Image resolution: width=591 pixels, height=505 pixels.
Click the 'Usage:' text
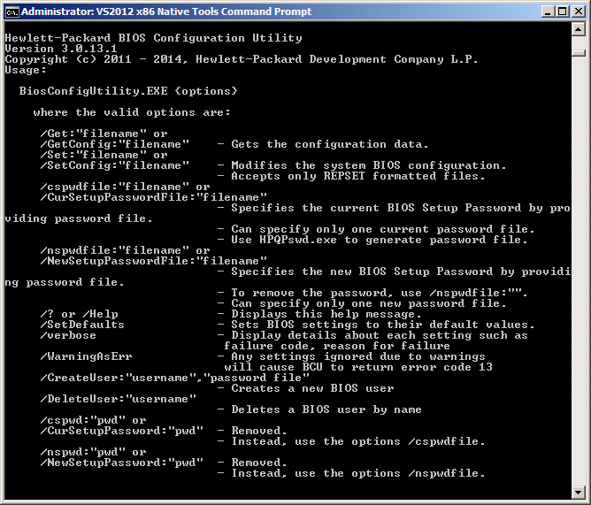[26, 70]
